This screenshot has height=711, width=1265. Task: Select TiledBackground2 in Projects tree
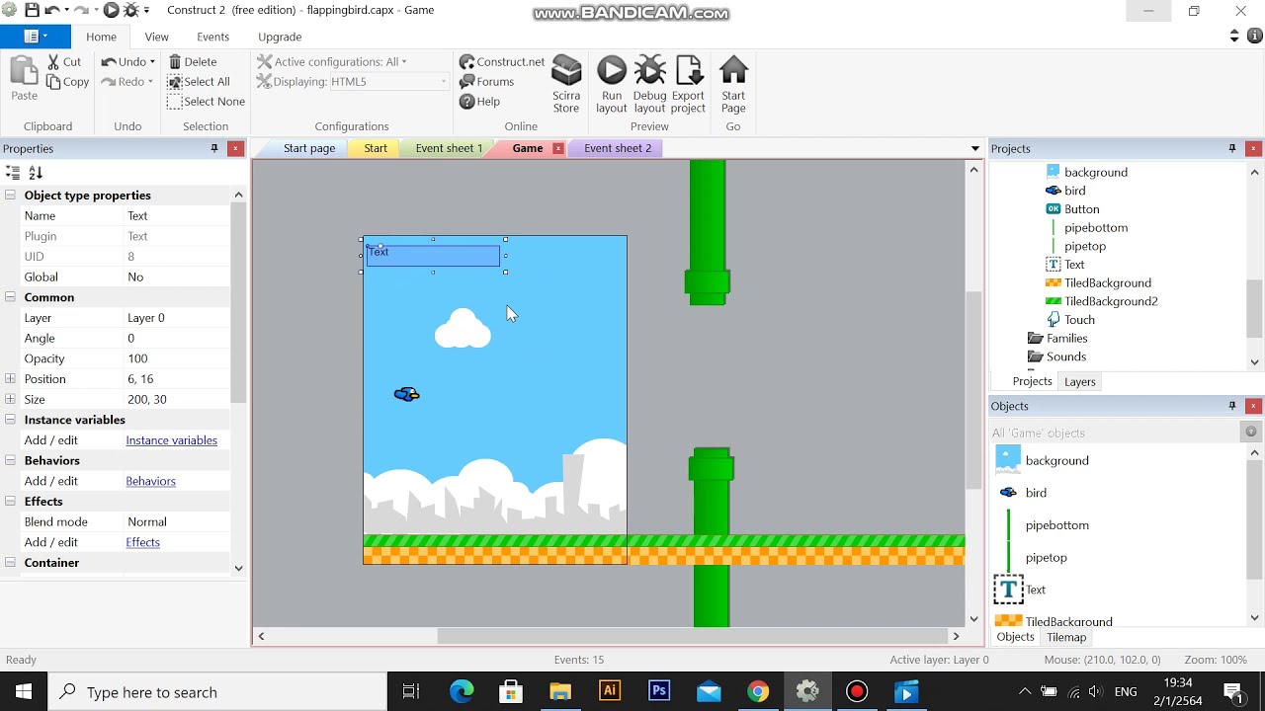1111,301
